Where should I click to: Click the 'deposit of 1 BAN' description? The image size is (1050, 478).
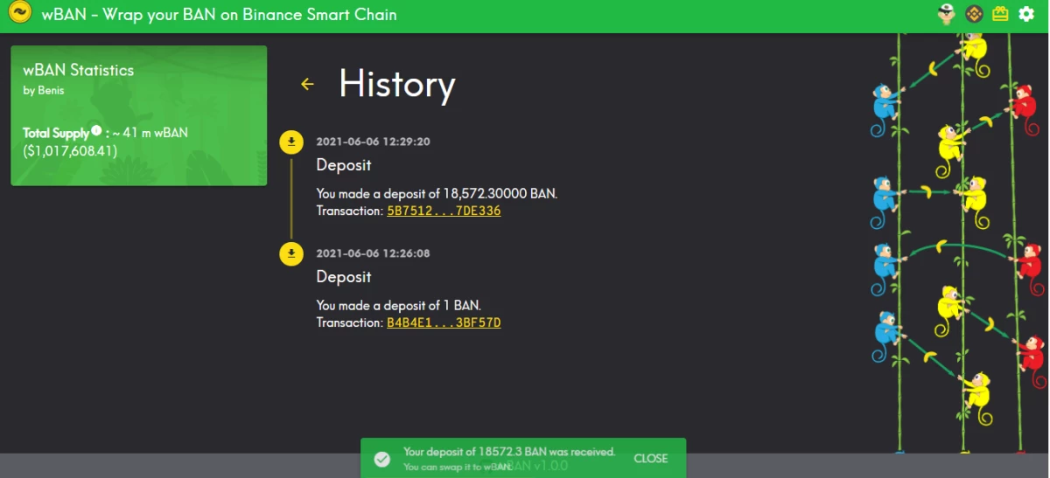[399, 305]
